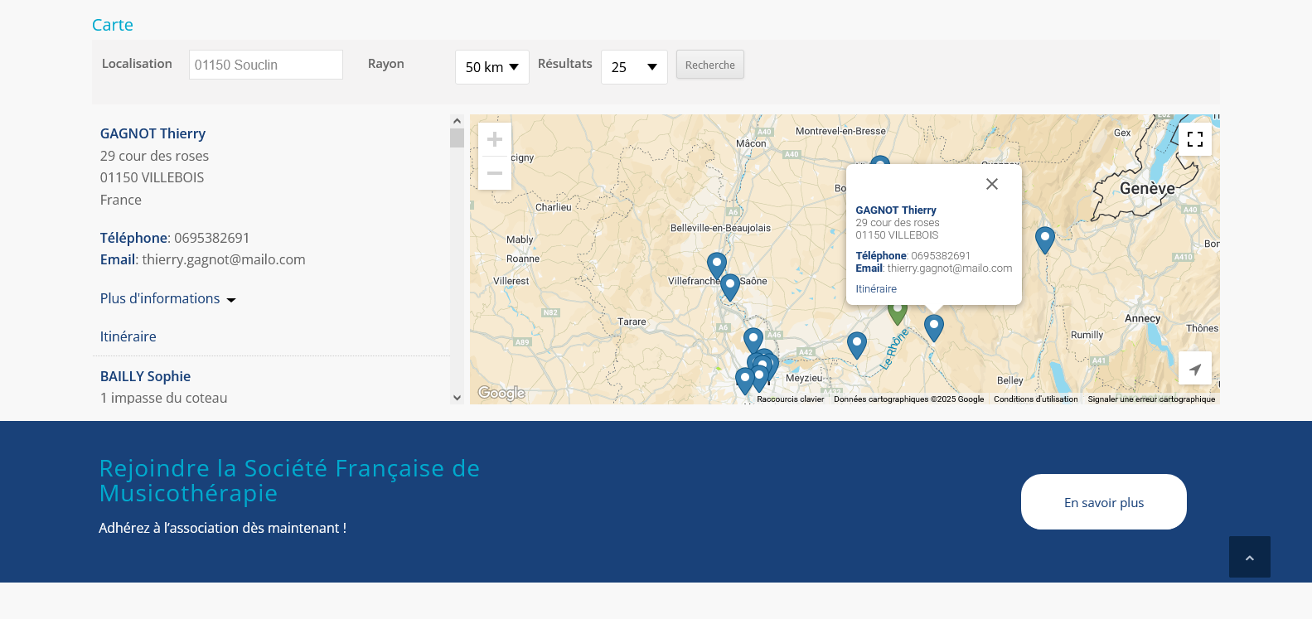Click phone number 0695382691 in results list
The height and width of the screenshot is (619, 1312).
click(x=212, y=238)
